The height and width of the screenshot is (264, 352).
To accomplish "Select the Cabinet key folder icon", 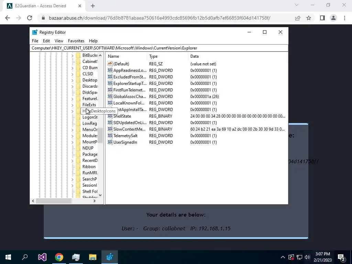I will (x=78, y=62).
